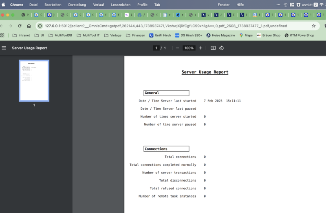This screenshot has height=213, width=326.
Task: Click the current page number field
Action: point(156,48)
